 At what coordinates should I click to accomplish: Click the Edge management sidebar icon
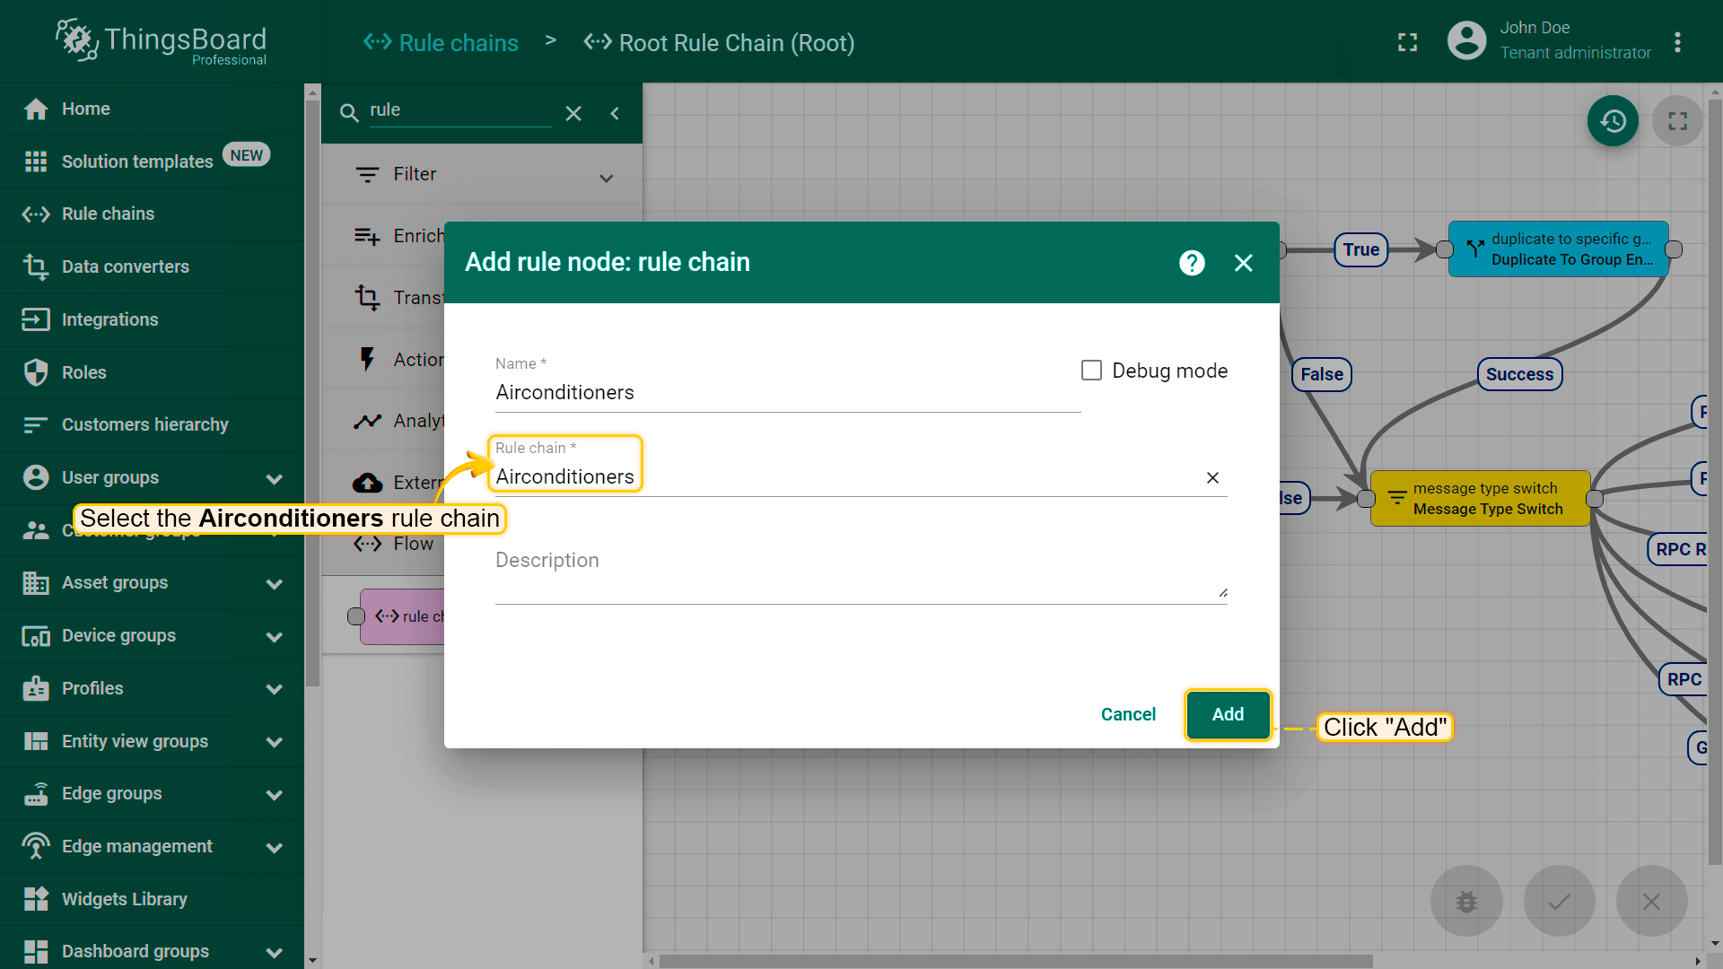36,846
